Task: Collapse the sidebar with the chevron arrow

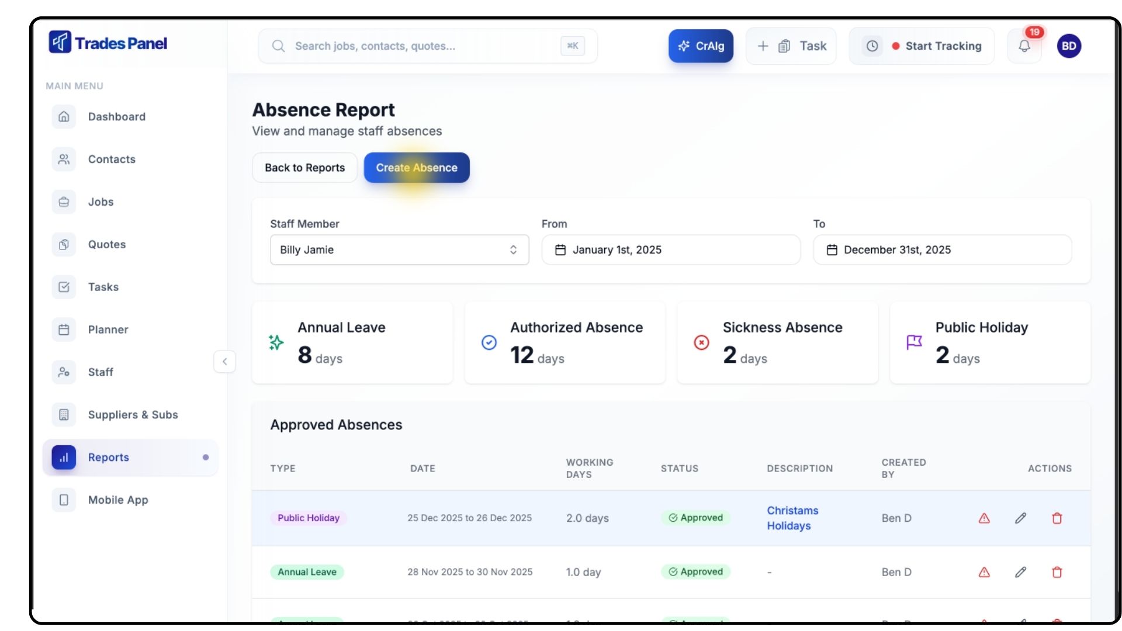Action: click(224, 362)
